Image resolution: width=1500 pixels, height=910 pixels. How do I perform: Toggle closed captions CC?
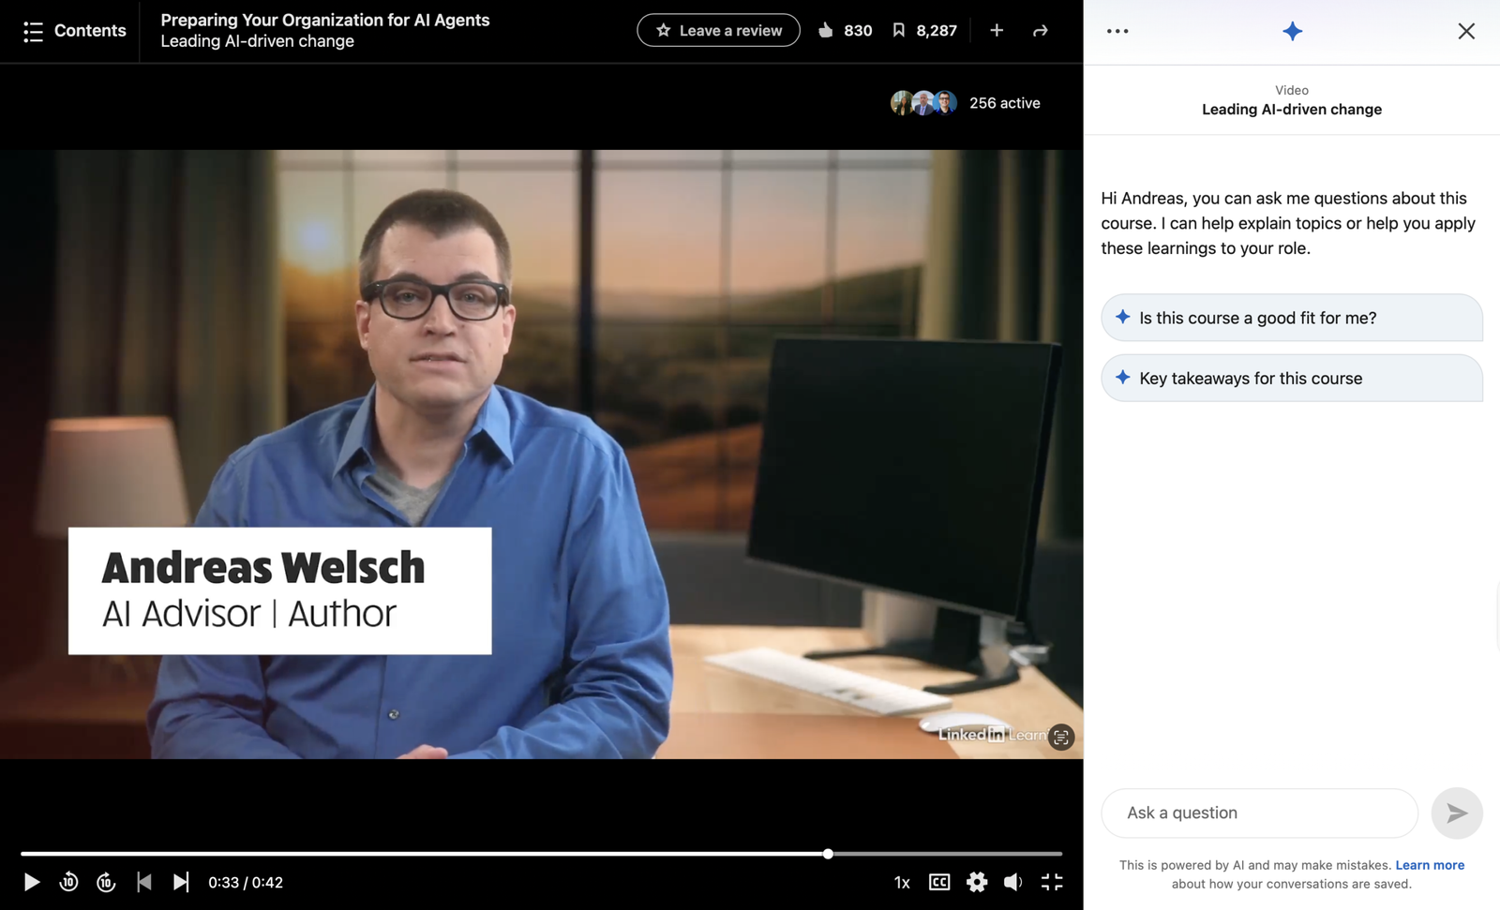tap(939, 882)
